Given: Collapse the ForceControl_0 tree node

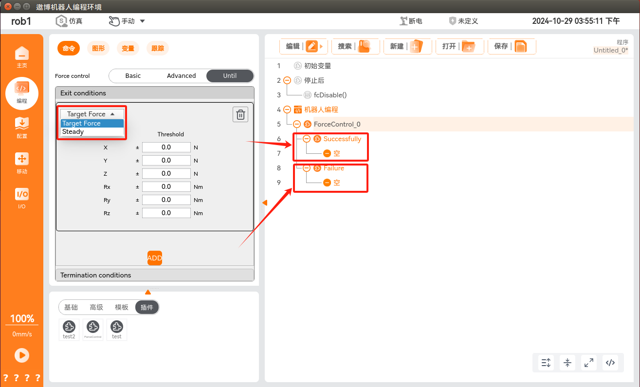Looking at the screenshot, I should click(297, 124).
